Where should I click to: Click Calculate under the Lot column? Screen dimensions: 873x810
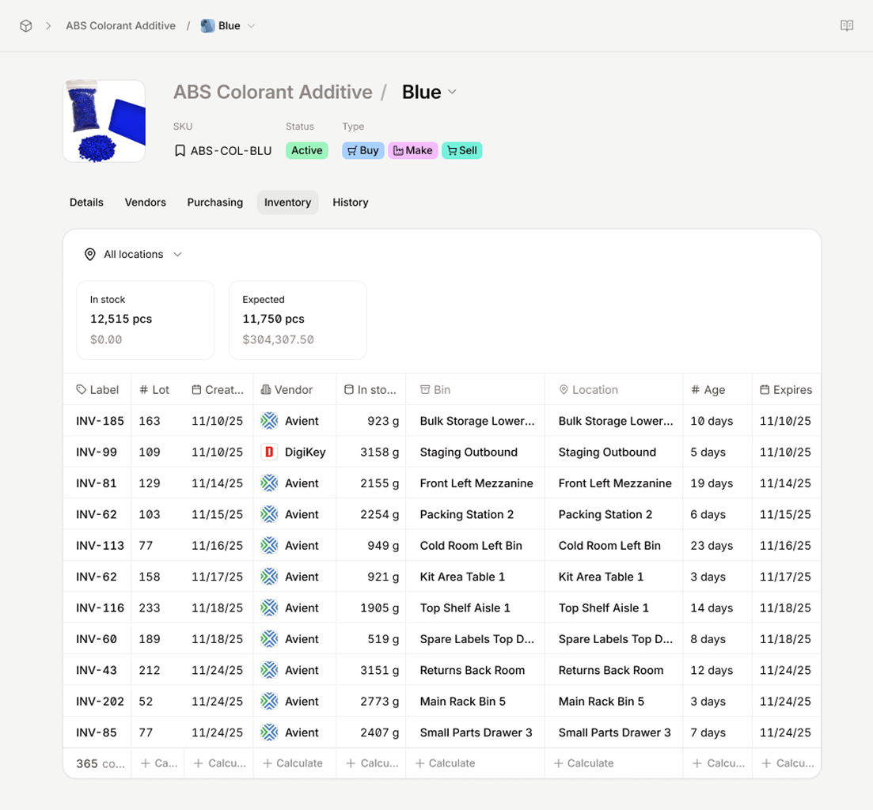click(x=158, y=764)
